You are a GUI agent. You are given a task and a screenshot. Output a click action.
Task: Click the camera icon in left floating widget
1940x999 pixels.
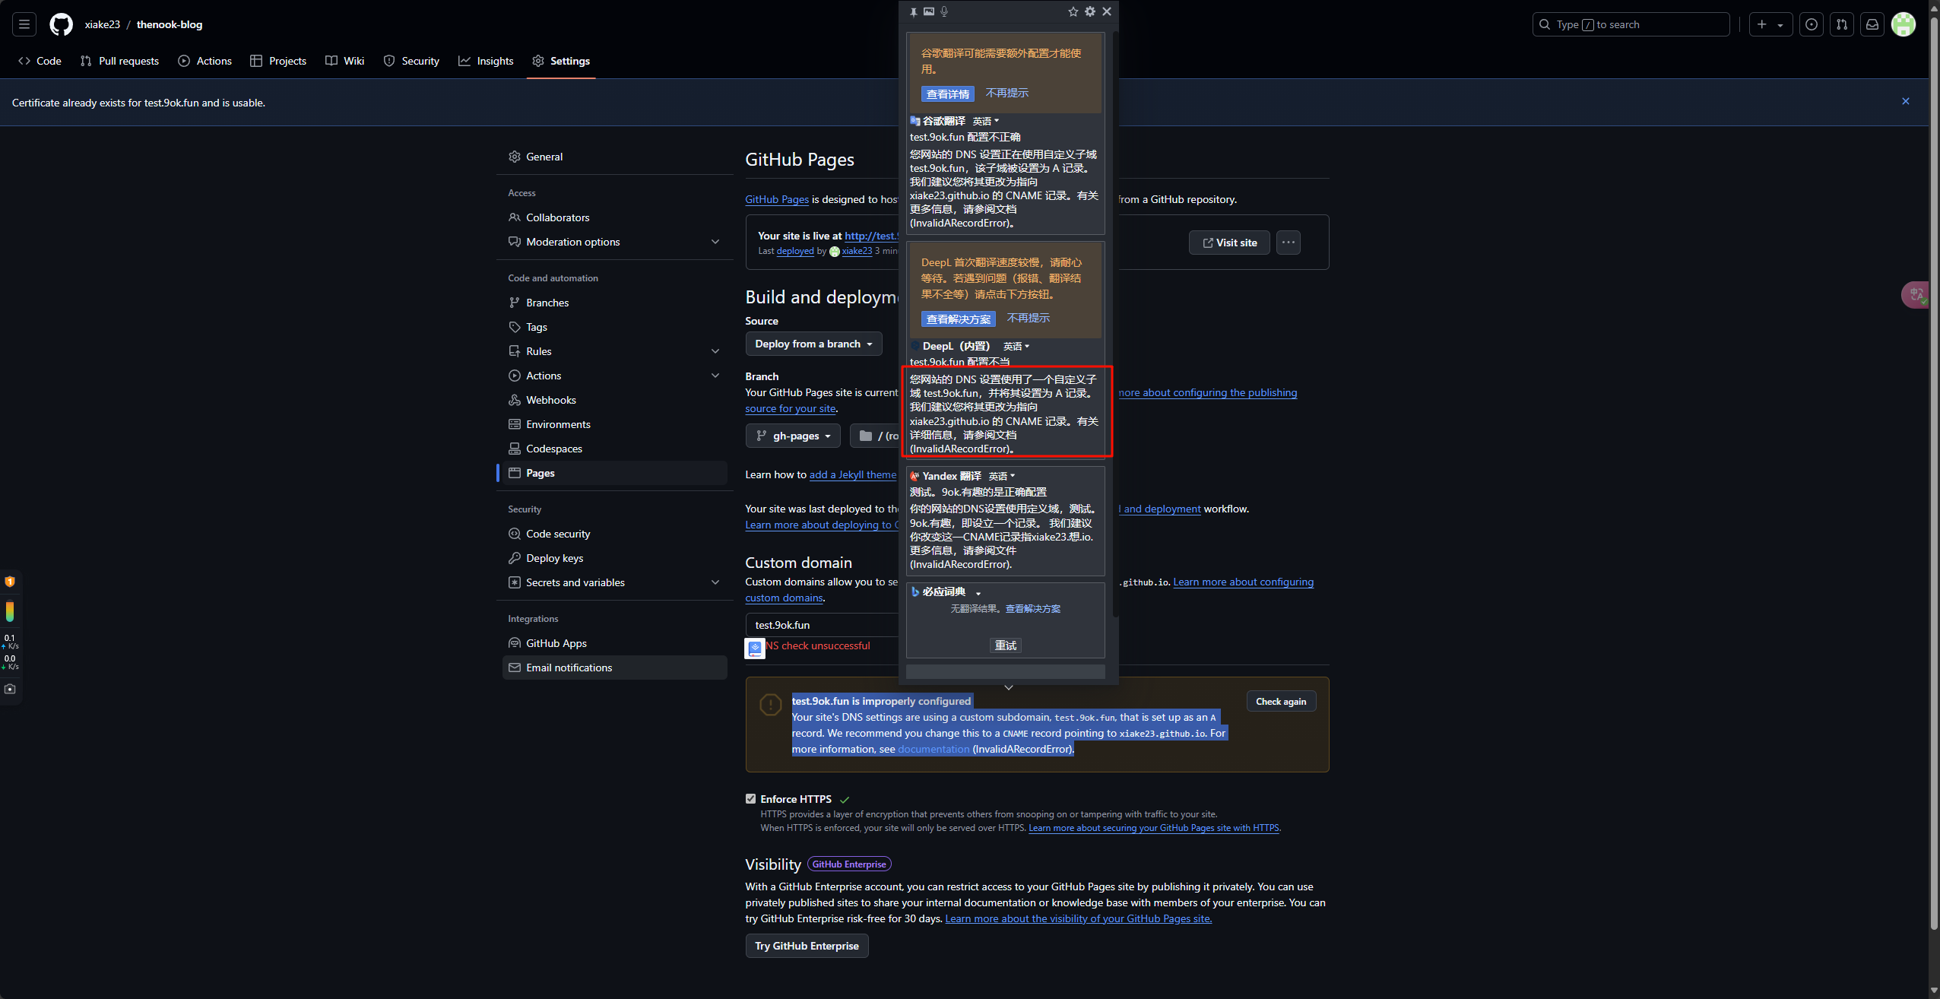pyautogui.click(x=10, y=689)
